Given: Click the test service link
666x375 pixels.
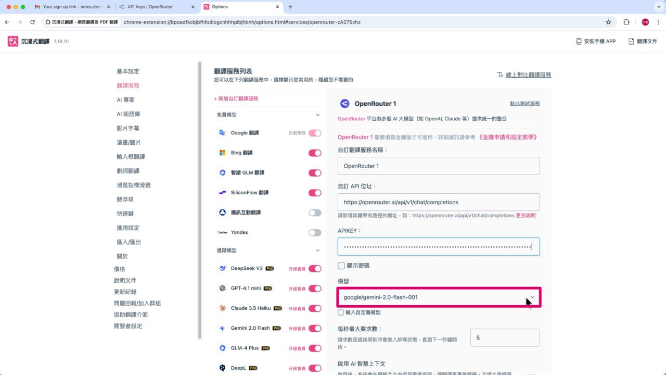Looking at the screenshot, I should tap(525, 104).
